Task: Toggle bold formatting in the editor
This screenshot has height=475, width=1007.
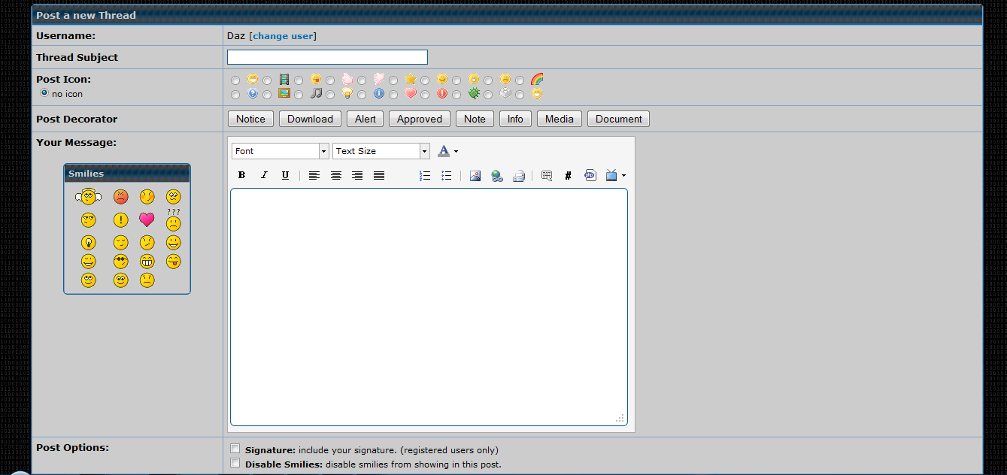Action: click(x=242, y=175)
